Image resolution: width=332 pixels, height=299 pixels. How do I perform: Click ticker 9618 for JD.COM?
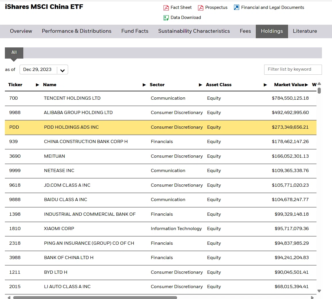[15, 185]
